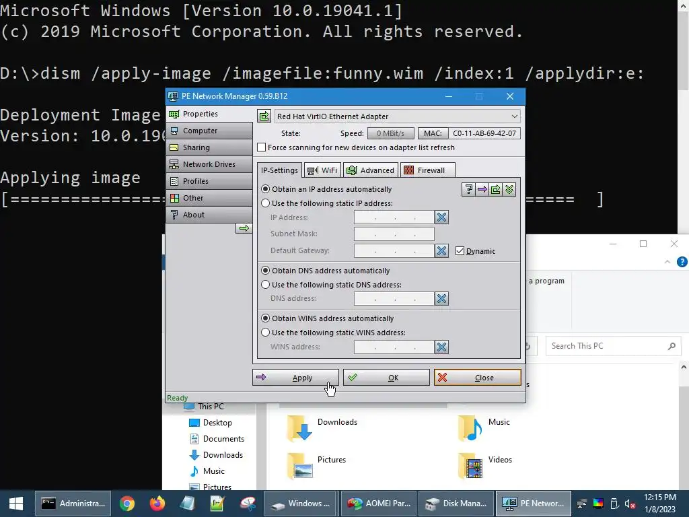Launch Google Chrome from the taskbar
Screen dimensions: 689x517
point(127,504)
